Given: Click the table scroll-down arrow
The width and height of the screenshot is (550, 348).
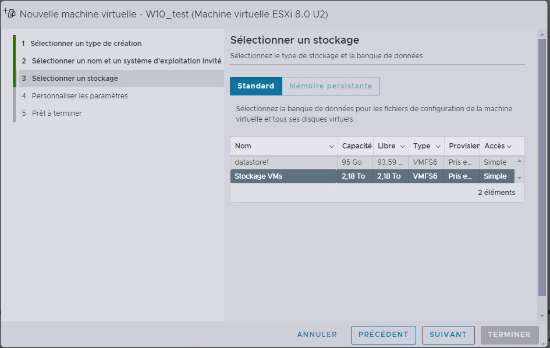Looking at the screenshot, I should pos(519,178).
